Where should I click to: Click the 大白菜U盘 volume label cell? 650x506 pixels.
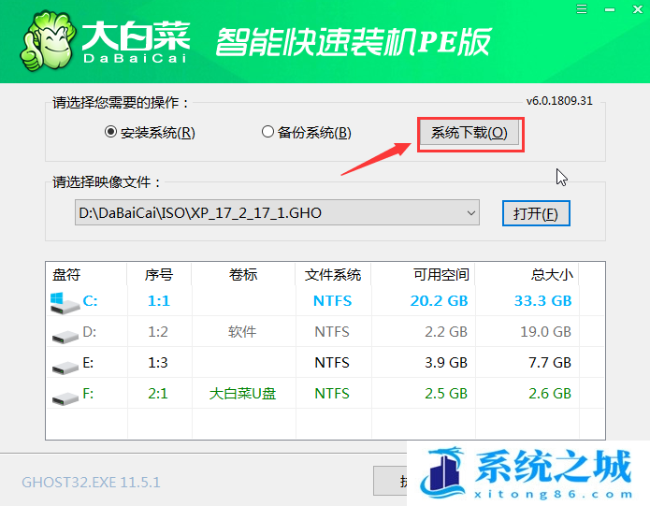[242, 393]
